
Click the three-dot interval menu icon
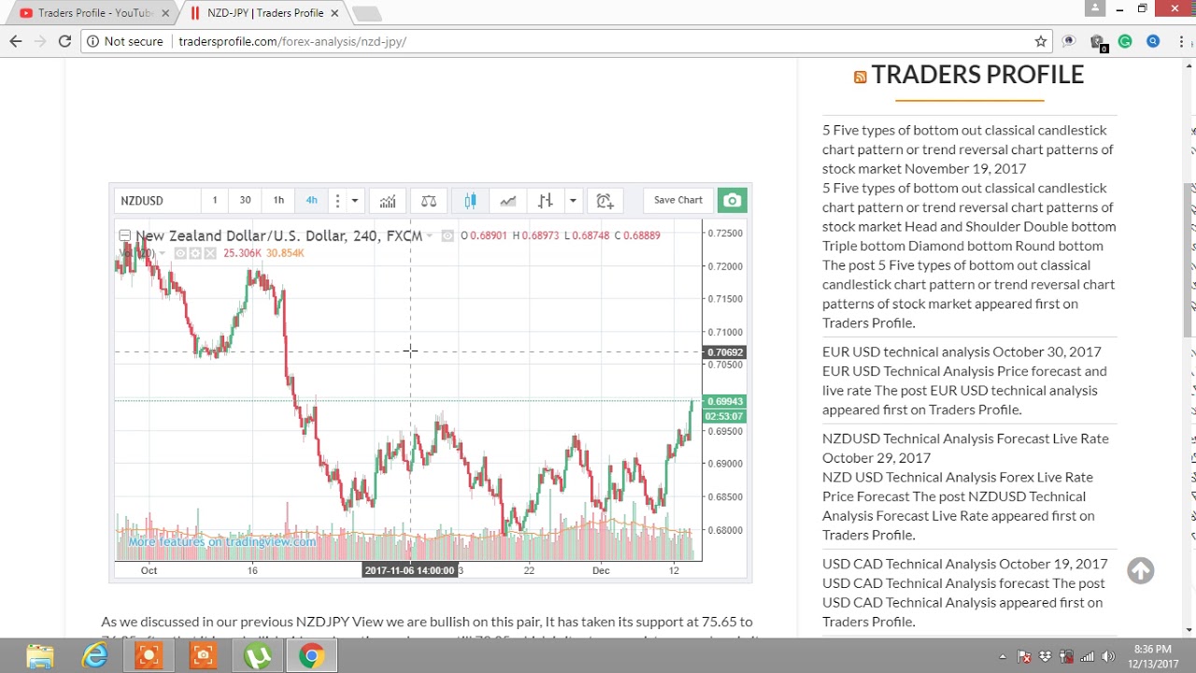pos(337,200)
